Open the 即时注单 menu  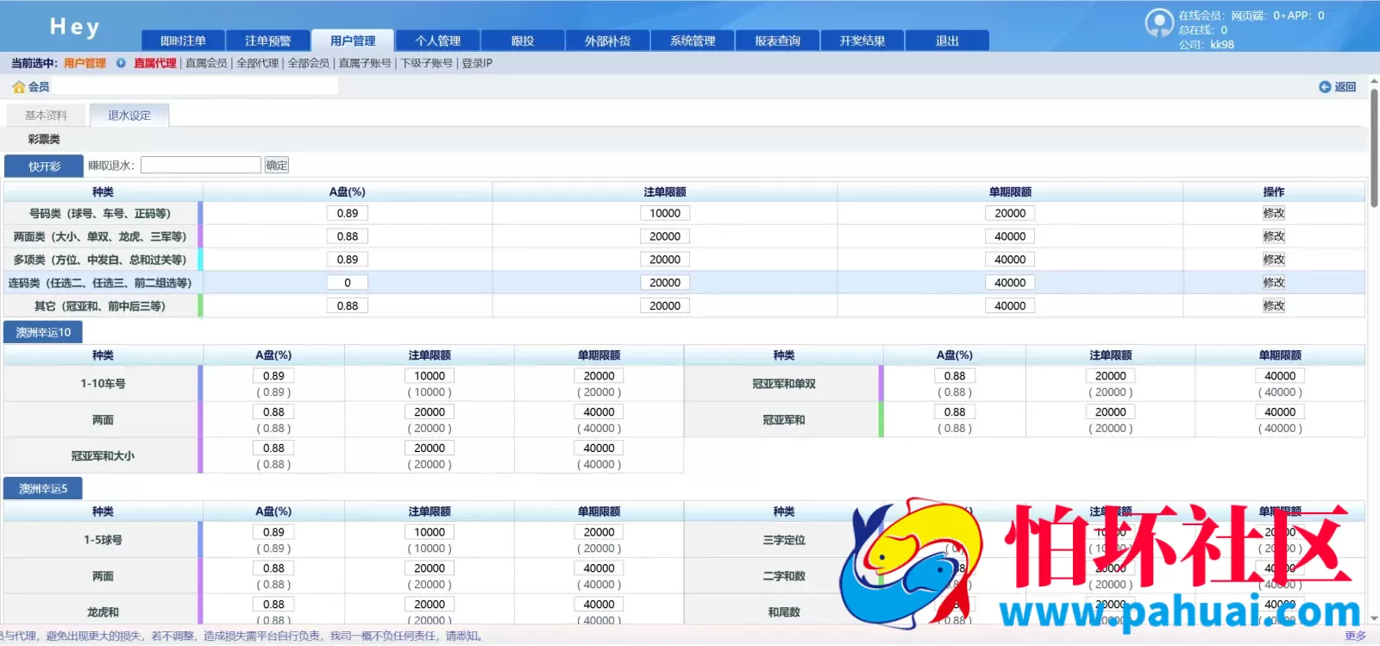pyautogui.click(x=183, y=41)
